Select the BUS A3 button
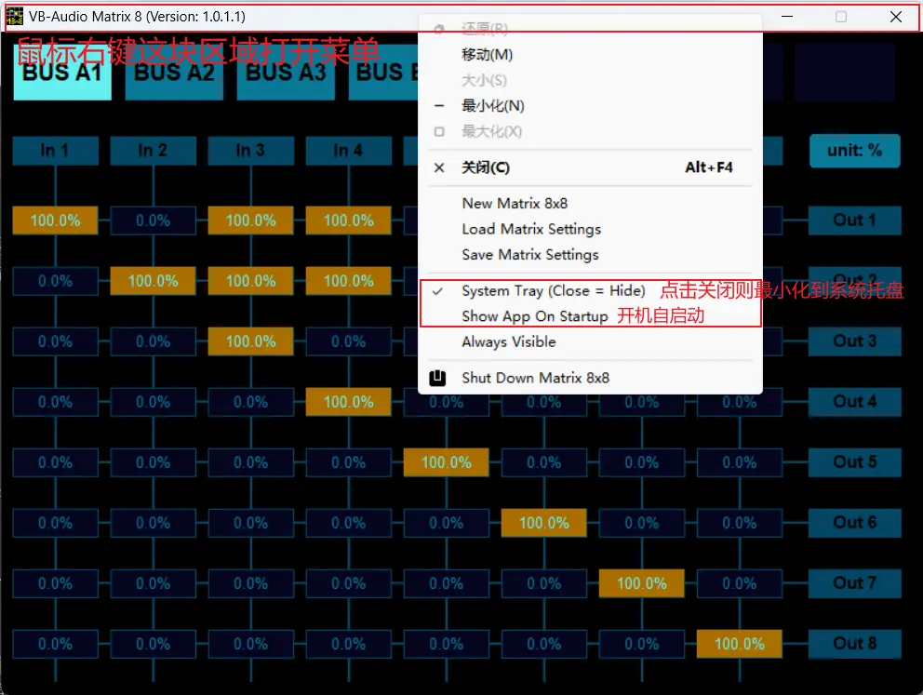The width and height of the screenshot is (923, 695). [x=286, y=72]
